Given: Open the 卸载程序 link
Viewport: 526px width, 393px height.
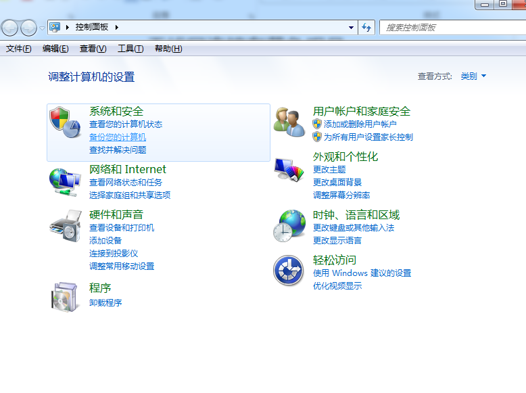Looking at the screenshot, I should [105, 303].
